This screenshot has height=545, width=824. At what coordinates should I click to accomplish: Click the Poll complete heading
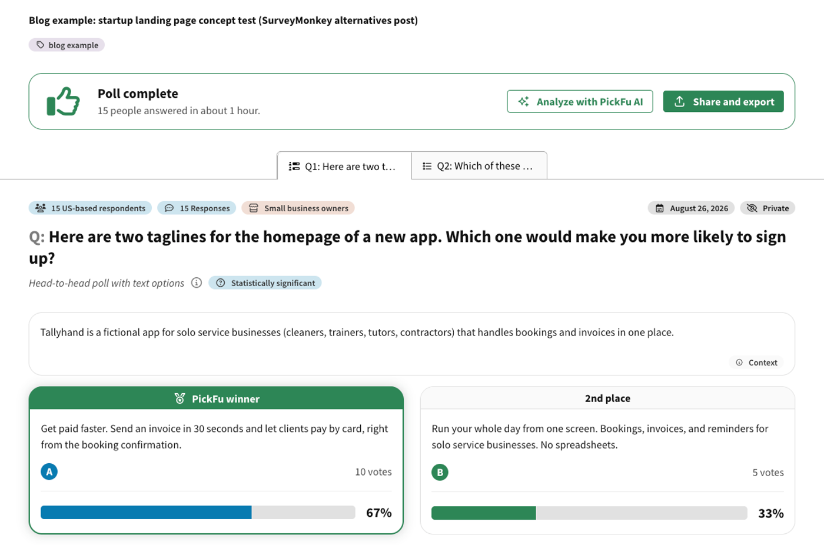[x=138, y=94]
